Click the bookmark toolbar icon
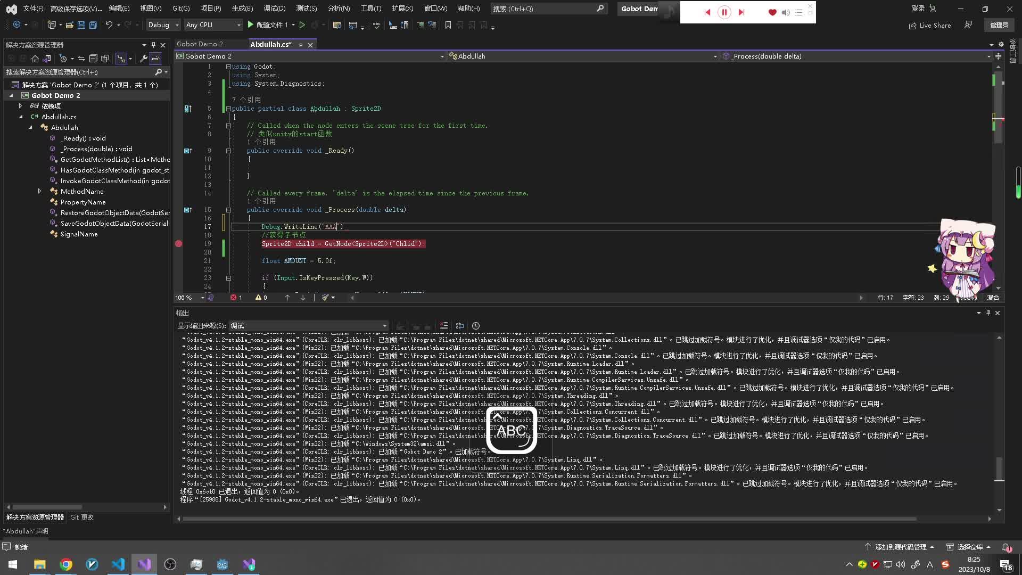This screenshot has width=1022, height=575. click(448, 25)
